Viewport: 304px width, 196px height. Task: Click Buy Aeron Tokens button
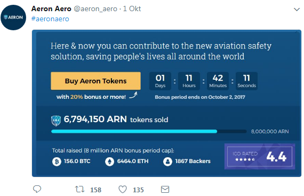pyautogui.click(x=96, y=81)
